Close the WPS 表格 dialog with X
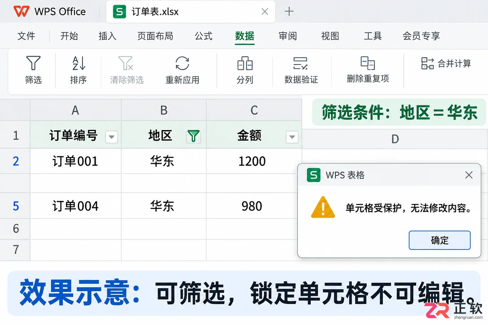Image resolution: width=488 pixels, height=325 pixels. point(469,175)
